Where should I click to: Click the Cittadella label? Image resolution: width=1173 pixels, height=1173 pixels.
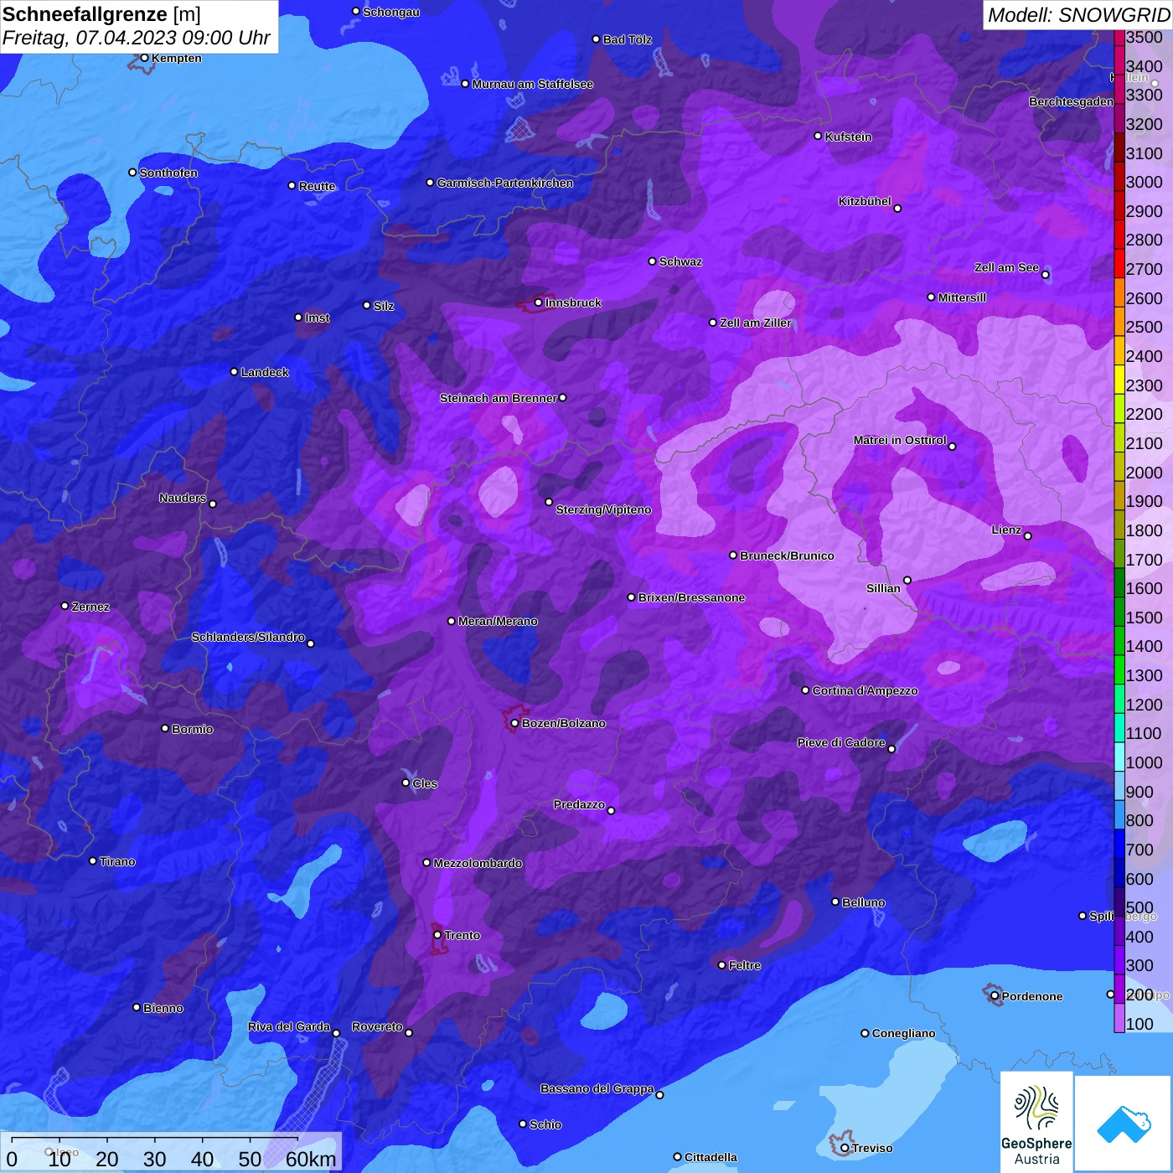[711, 1157]
